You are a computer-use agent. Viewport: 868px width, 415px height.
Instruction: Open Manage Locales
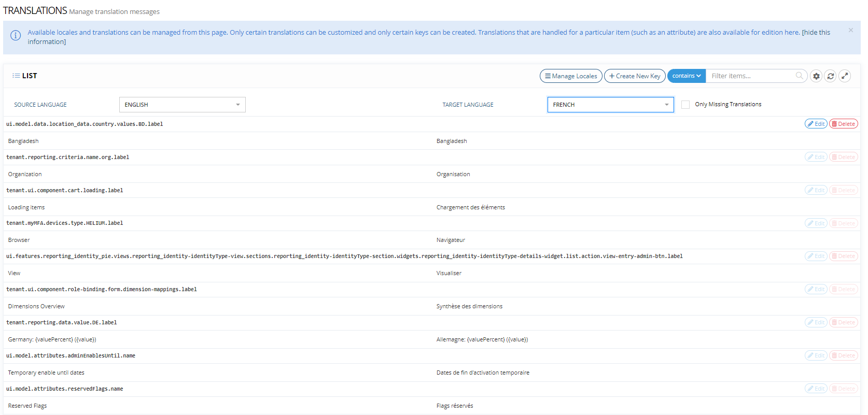coord(570,76)
